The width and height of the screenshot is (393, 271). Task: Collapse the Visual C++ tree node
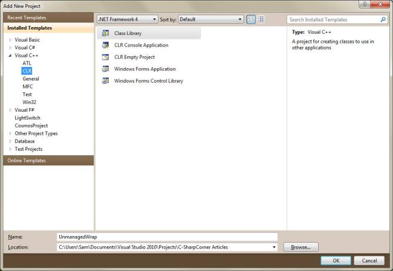[10, 56]
